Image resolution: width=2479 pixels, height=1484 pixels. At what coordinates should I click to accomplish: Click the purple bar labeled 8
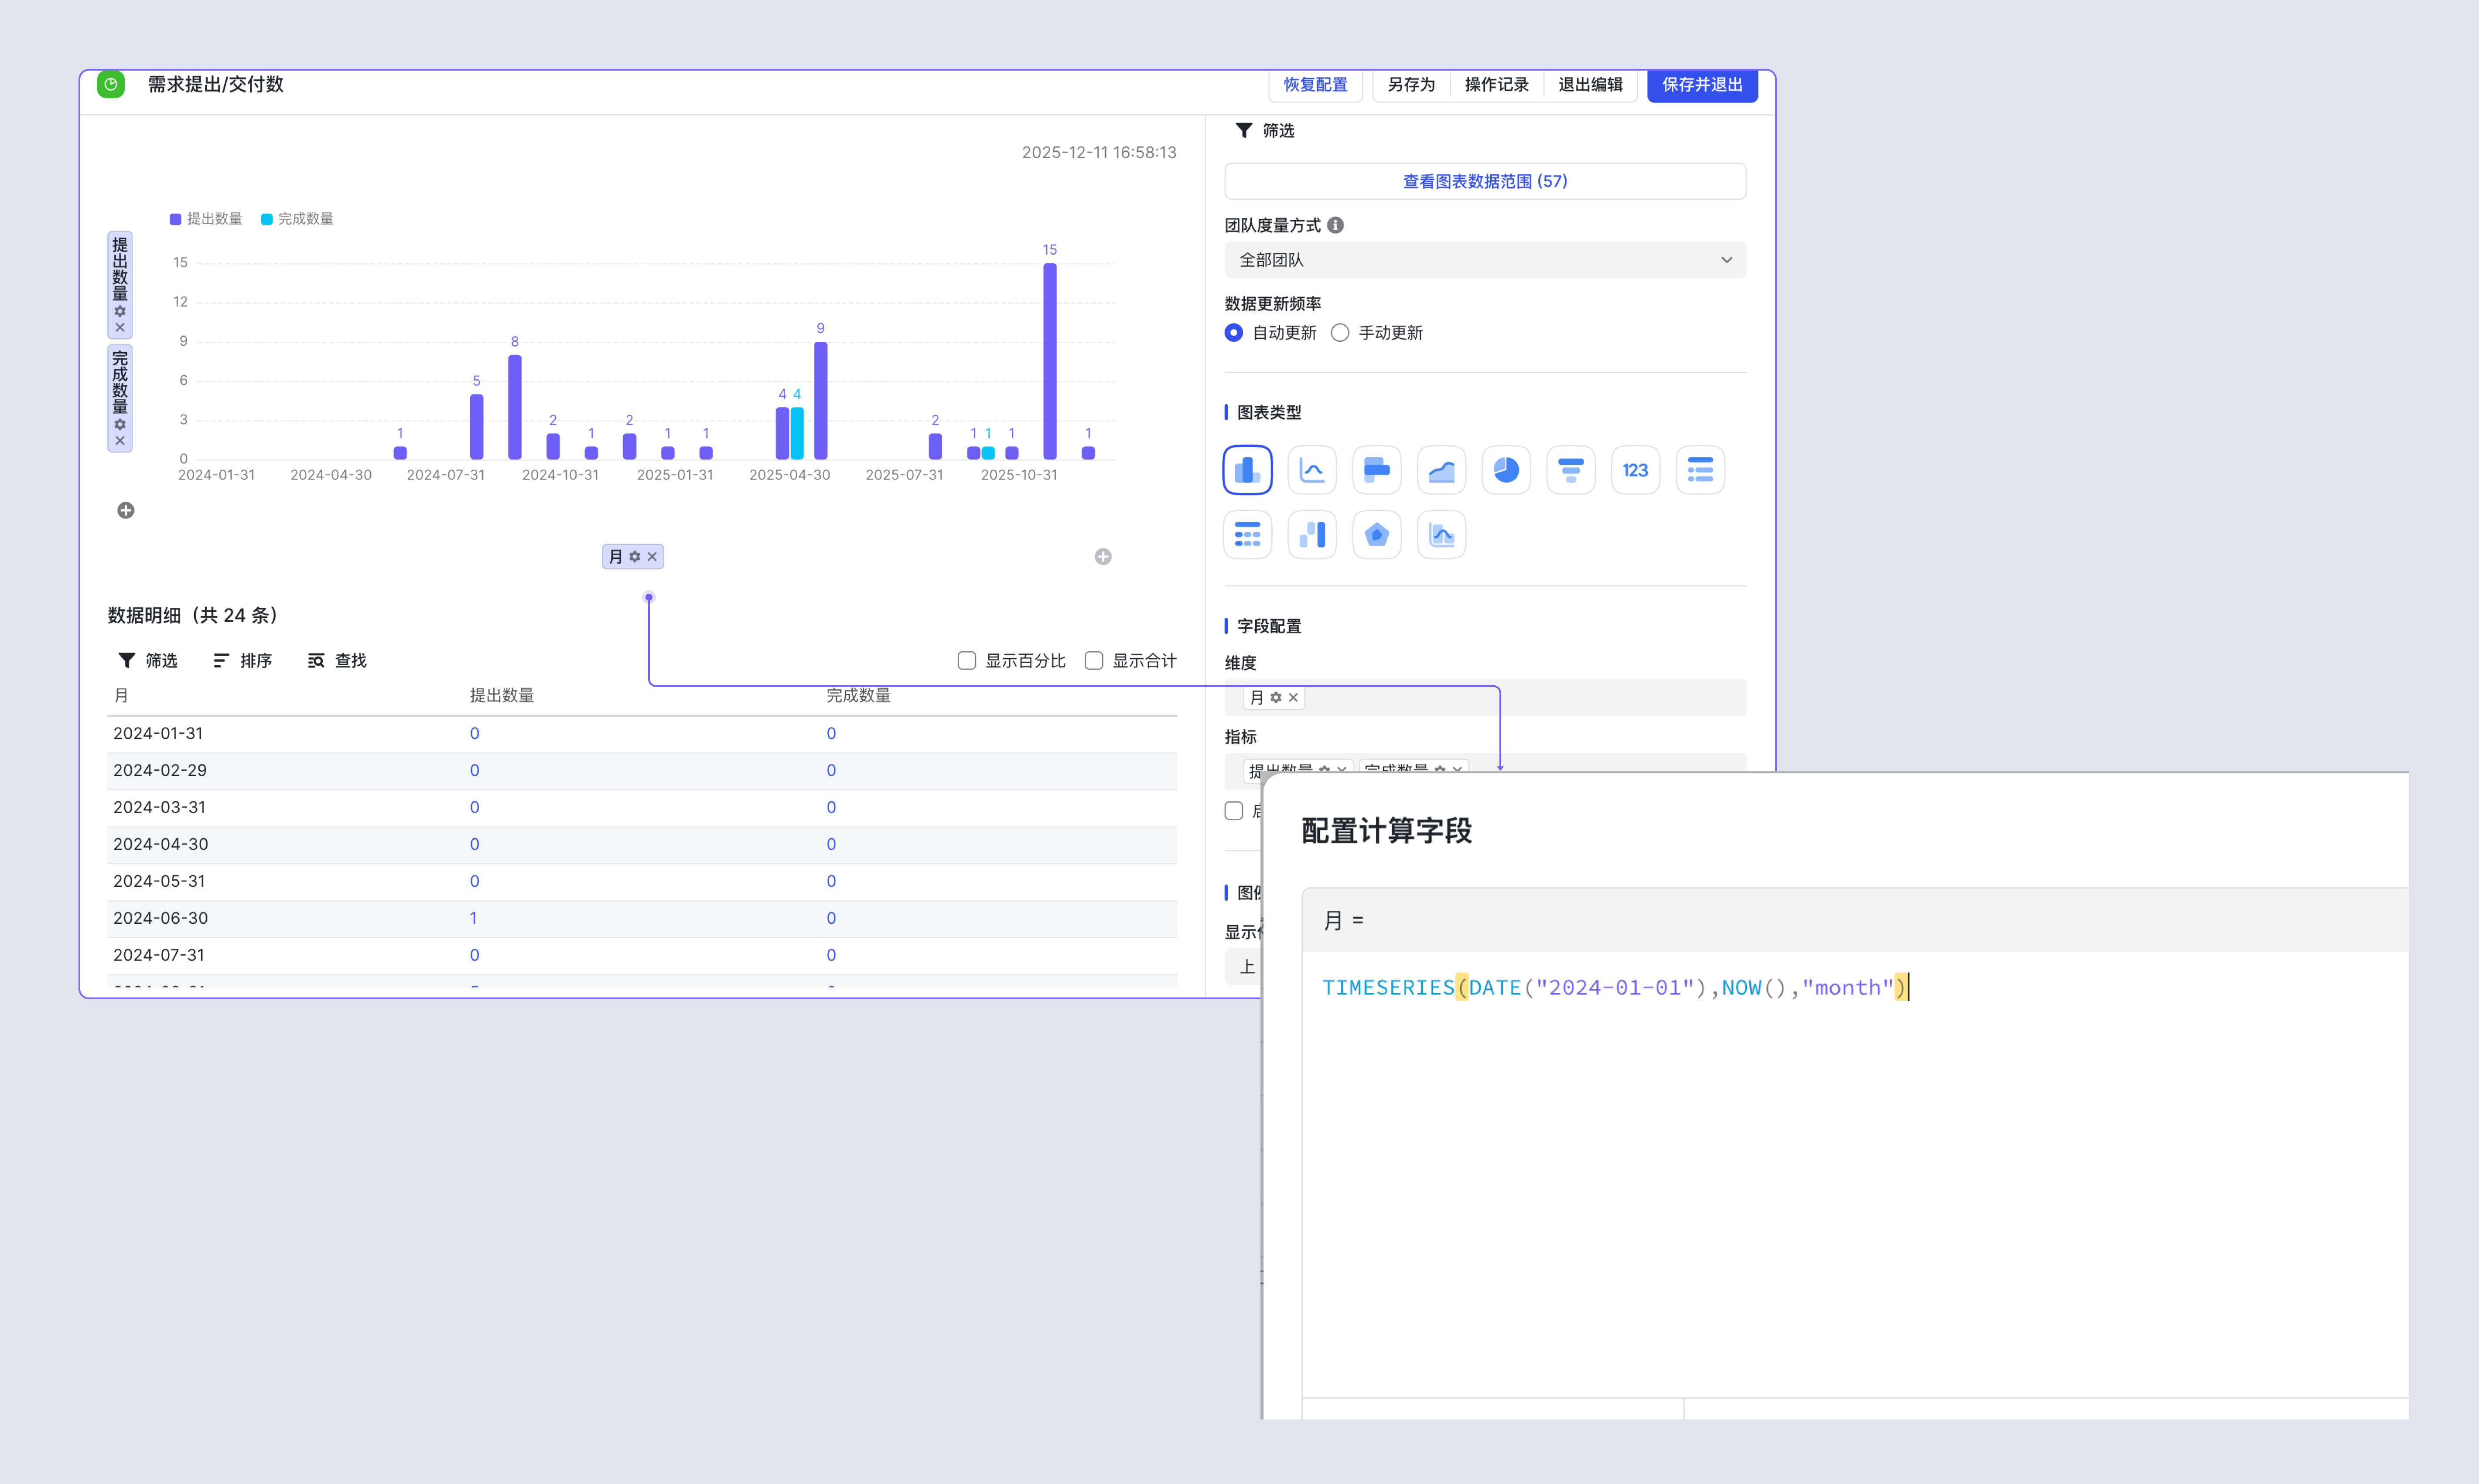514,407
